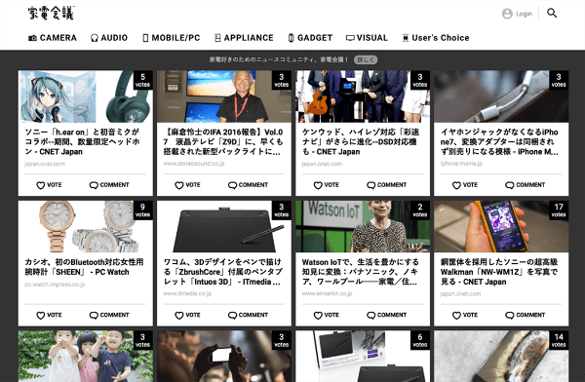This screenshot has width=585, height=382.
Task: Click the 9 votes badge
Action: [x=143, y=210]
